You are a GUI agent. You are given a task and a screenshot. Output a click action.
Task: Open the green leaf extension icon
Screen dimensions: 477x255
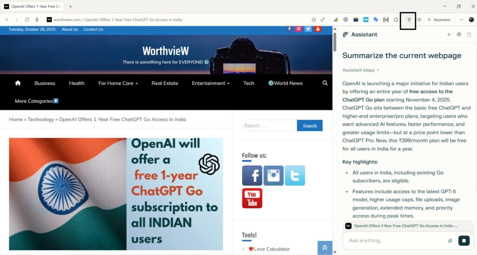336,20
